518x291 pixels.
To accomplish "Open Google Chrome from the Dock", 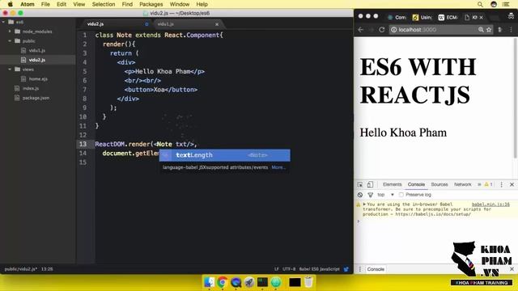I will tap(223, 282).
